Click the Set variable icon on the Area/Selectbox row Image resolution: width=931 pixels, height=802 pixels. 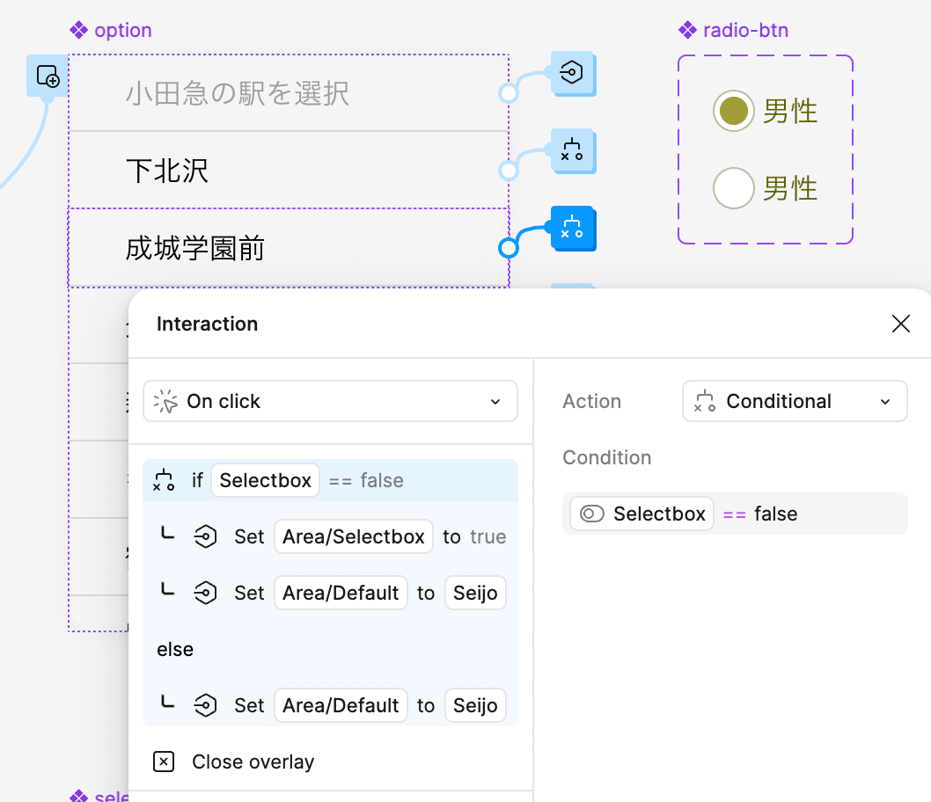(206, 536)
